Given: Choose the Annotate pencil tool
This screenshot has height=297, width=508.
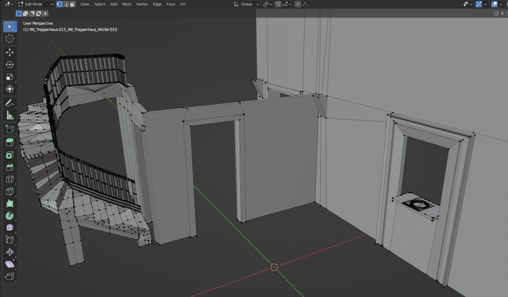Looking at the screenshot, I should click(x=9, y=103).
